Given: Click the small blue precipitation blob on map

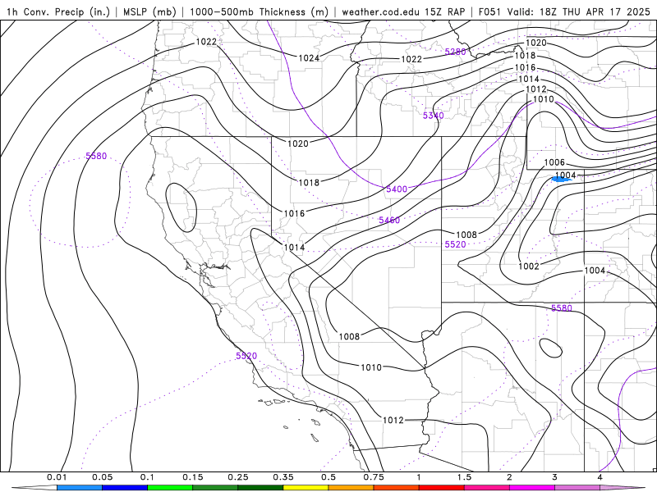Looking at the screenshot, I should [562, 179].
